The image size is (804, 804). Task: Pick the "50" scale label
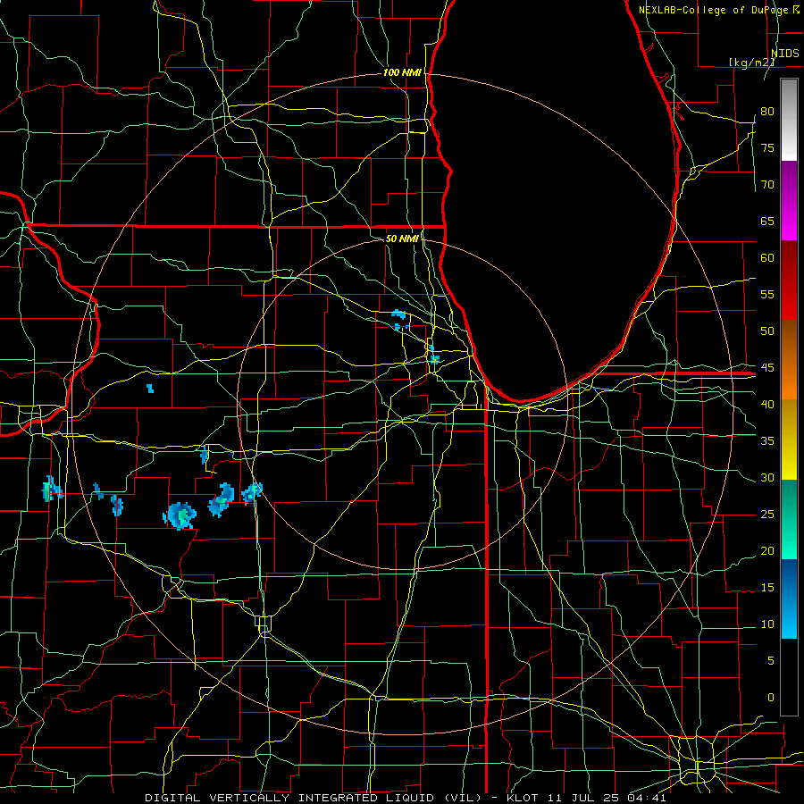[x=767, y=331]
